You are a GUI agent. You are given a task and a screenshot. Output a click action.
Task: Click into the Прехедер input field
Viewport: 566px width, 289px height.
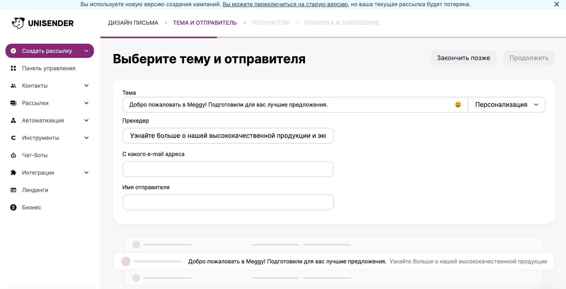[228, 136]
